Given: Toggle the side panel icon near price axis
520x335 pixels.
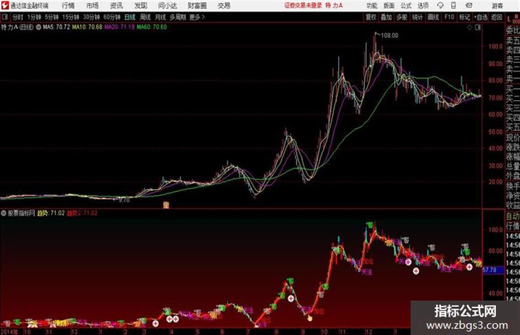Looking at the screenshot, I should click(478, 28).
